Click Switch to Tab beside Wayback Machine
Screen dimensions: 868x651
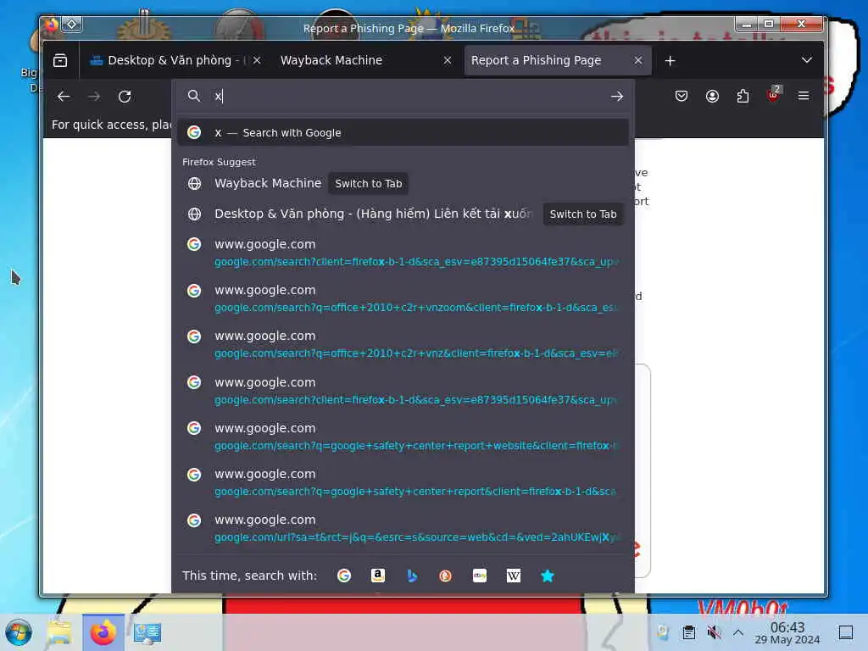click(x=368, y=183)
